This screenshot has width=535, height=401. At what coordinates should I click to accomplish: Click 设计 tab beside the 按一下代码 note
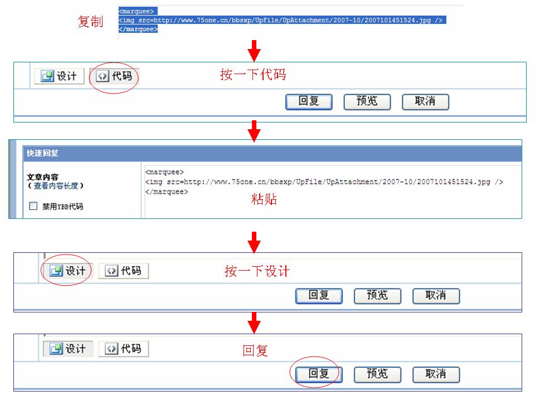[60, 76]
